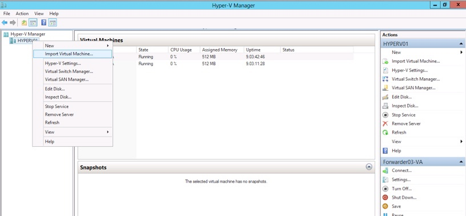This screenshot has height=216, width=466.
Task: Open the File menu
Action: click(6, 14)
